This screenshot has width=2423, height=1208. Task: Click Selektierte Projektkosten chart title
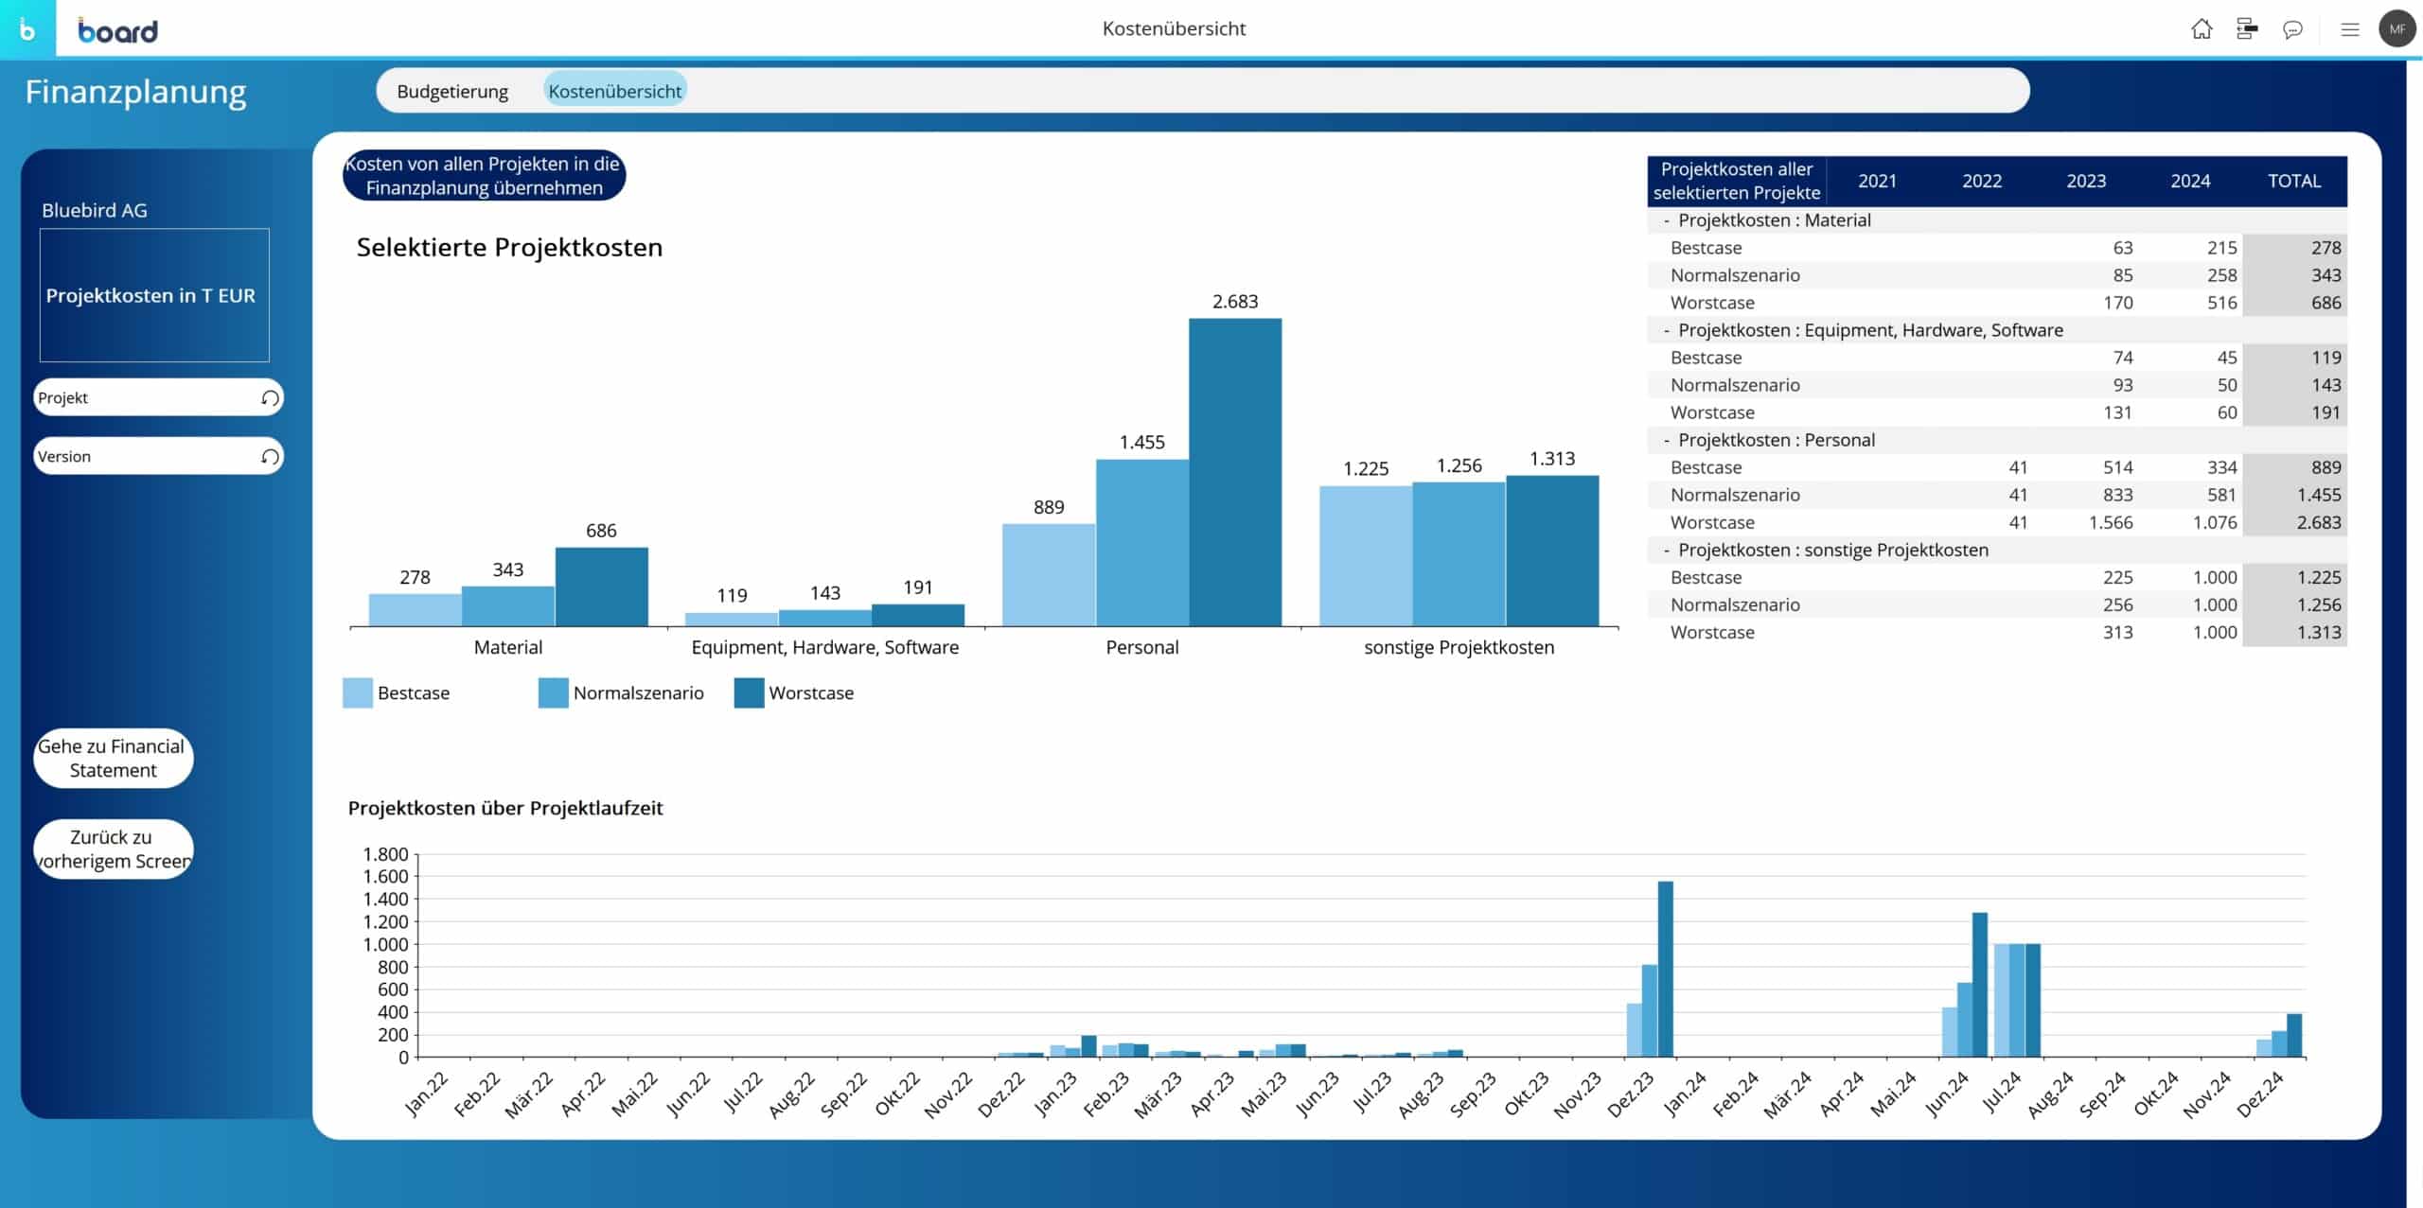tap(509, 247)
